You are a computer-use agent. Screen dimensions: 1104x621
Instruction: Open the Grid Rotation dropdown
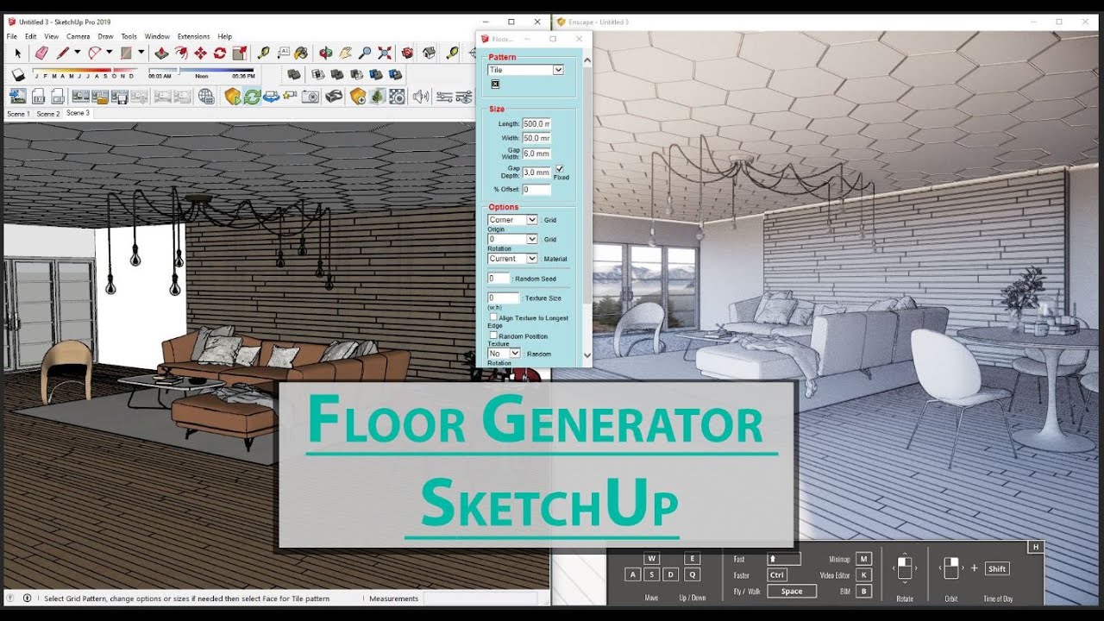(x=512, y=239)
